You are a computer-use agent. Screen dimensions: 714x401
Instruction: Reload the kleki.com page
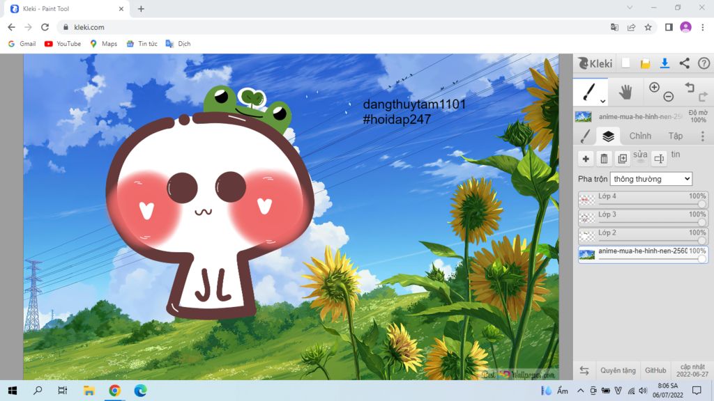click(x=45, y=27)
